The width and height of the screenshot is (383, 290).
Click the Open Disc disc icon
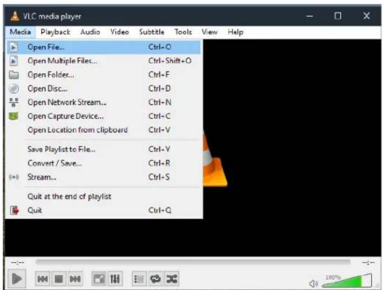pos(14,89)
